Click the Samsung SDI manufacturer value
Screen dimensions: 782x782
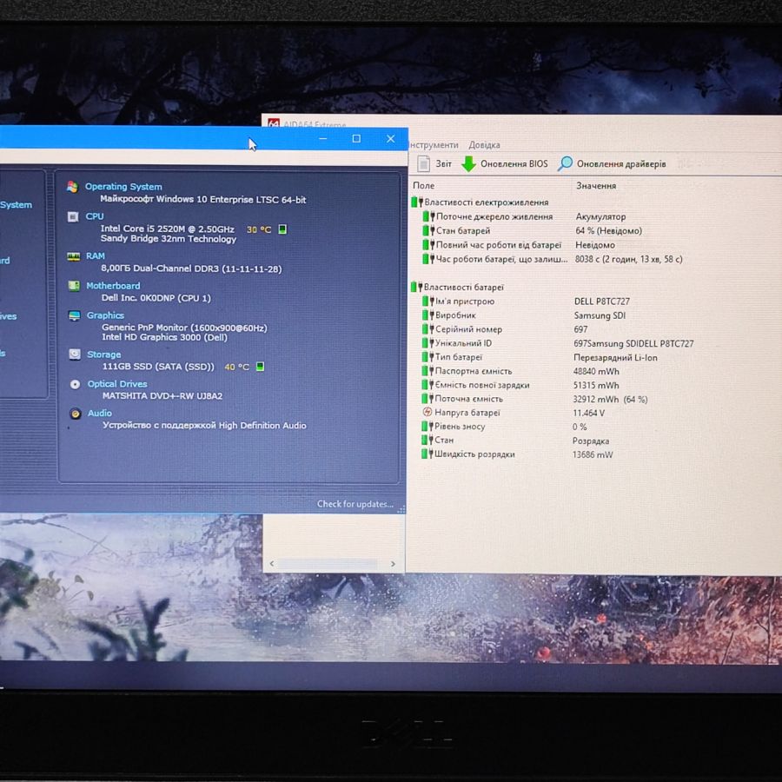(x=600, y=315)
